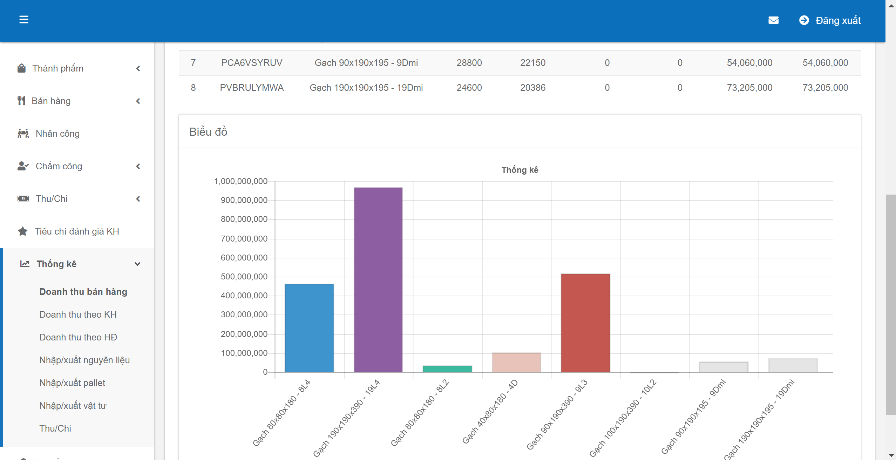Expand the Thành phẩm submenu chevron

[x=138, y=68]
